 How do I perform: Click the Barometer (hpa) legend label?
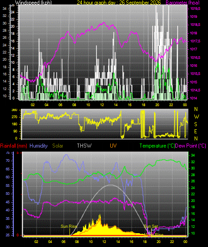183,3
